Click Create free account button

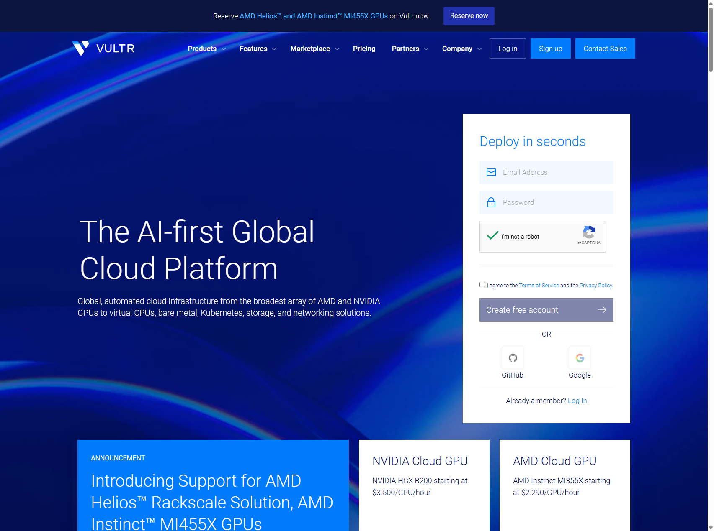coord(546,310)
